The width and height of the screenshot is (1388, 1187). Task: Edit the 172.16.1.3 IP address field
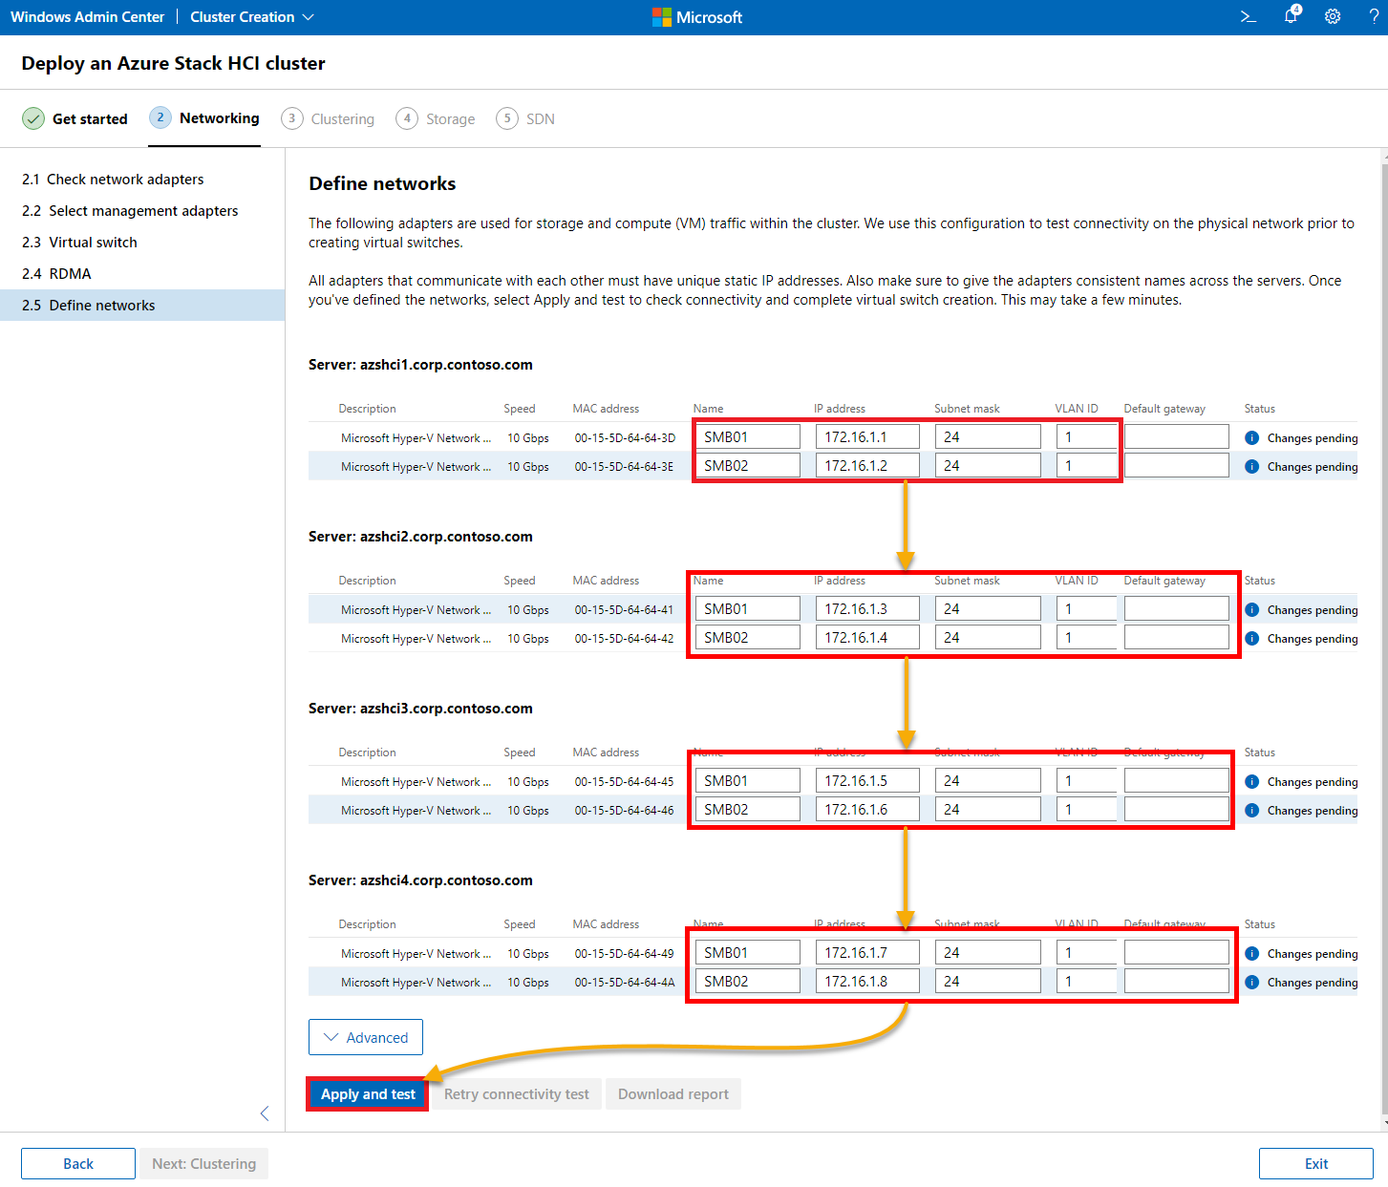point(867,608)
